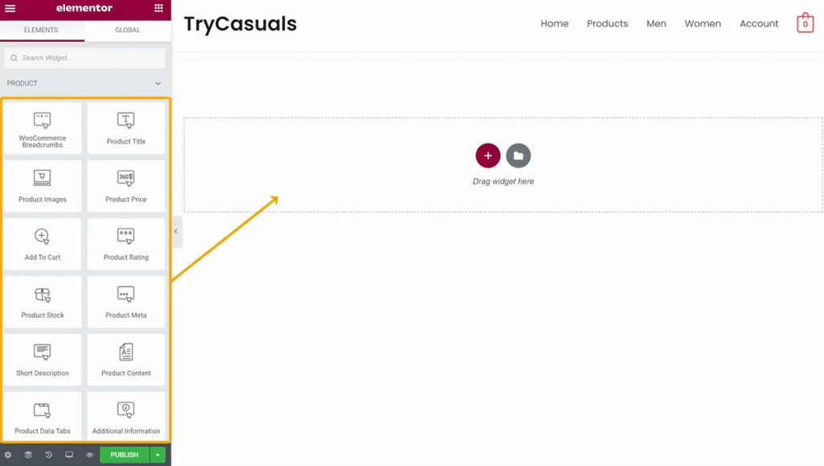This screenshot has height=466, width=824.
Task: Toggle the preview eye icon
Action: [89, 455]
